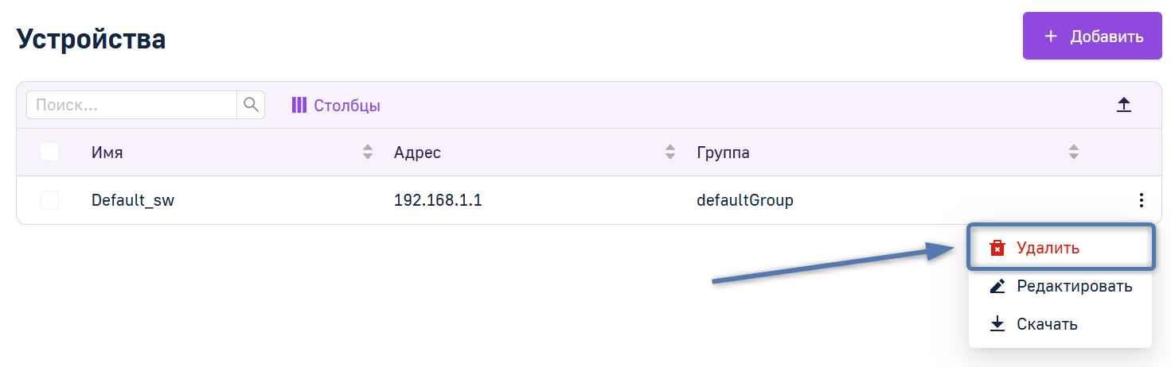Focus the Поиск search field
Image resolution: width=1171 pixels, height=367 pixels.
click(132, 105)
